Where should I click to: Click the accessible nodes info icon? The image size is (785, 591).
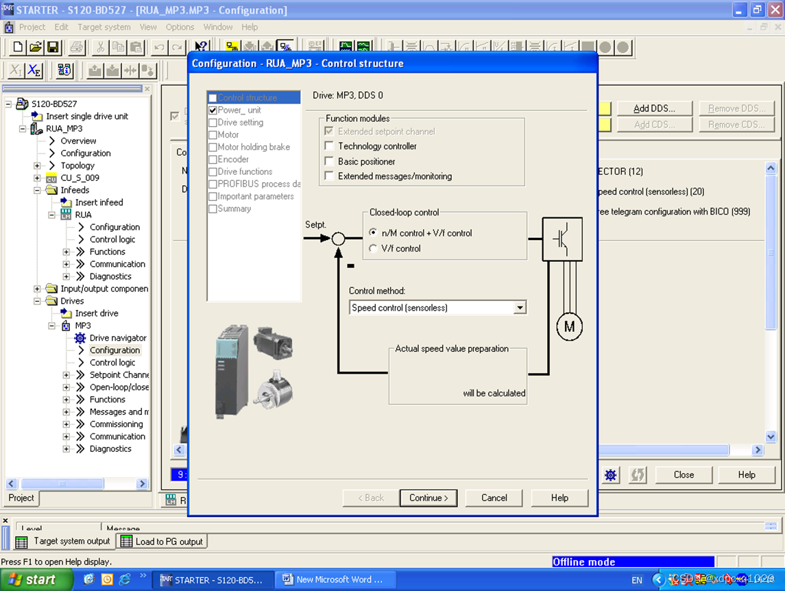[x=64, y=70]
